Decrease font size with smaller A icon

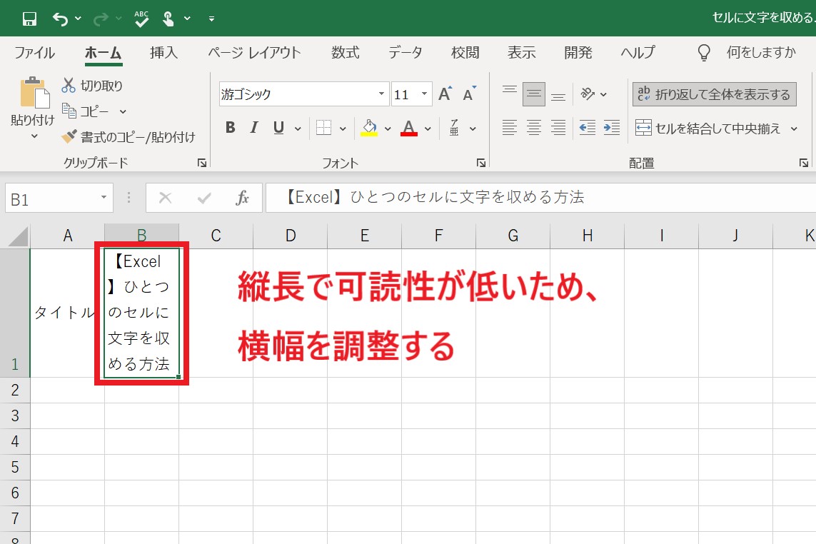click(469, 94)
